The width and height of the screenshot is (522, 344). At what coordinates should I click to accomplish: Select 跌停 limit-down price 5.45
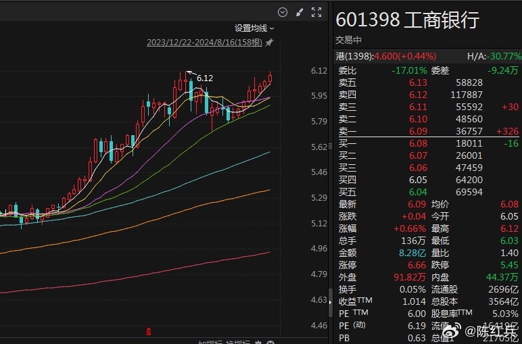(x=510, y=265)
